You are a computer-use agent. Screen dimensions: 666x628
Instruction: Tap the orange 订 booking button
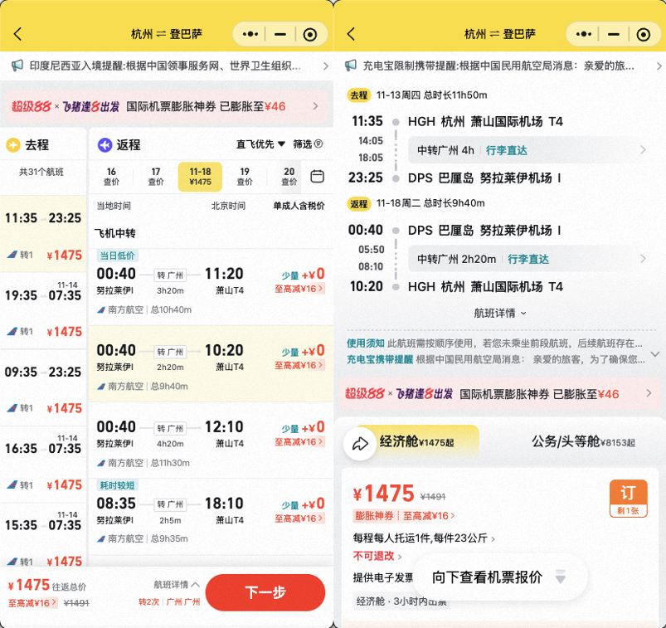coord(628,494)
